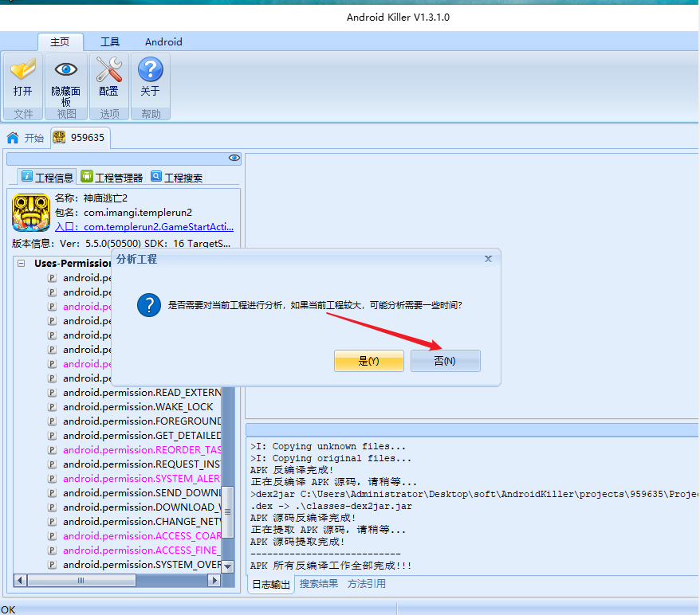Switch to 工程管理器 android icon tab
The width and height of the screenshot is (700, 615).
(112, 178)
